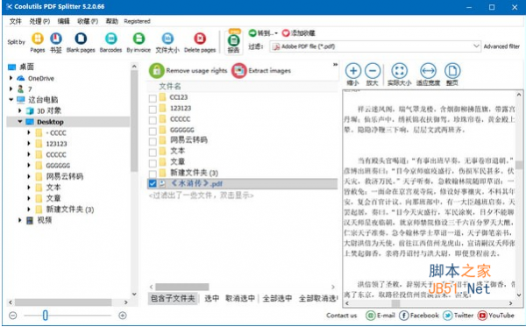Open the 处理 (P) menu
The width and height of the screenshot is (526, 327).
coord(39,21)
